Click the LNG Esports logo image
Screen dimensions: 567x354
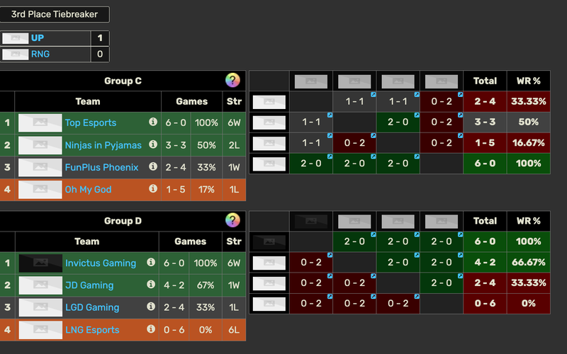coord(40,330)
